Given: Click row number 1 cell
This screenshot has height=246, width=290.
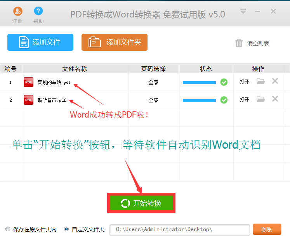Looking at the screenshot, I should pos(11,82).
